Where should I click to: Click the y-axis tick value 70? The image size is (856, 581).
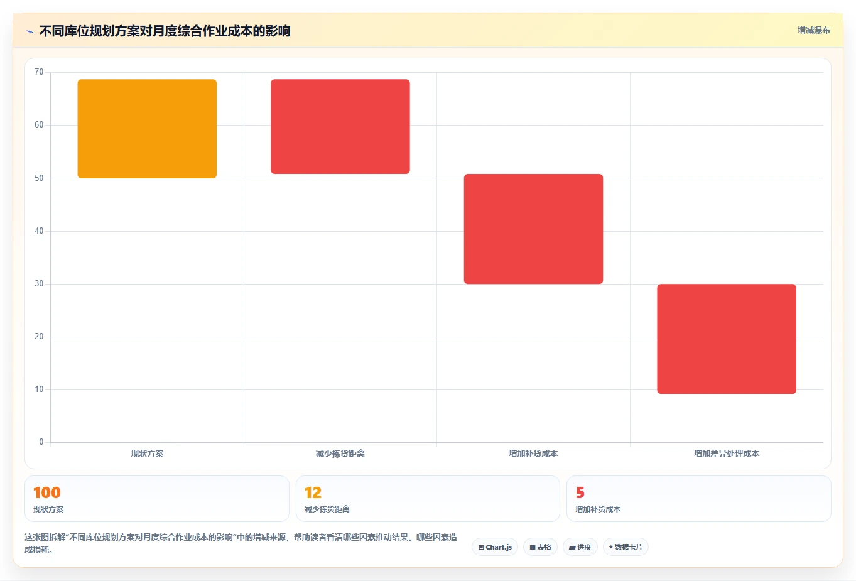click(39, 72)
